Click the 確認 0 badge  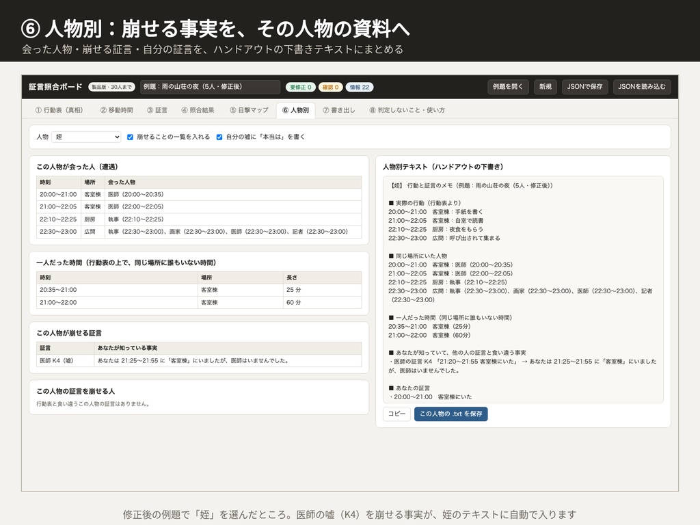[x=331, y=87]
